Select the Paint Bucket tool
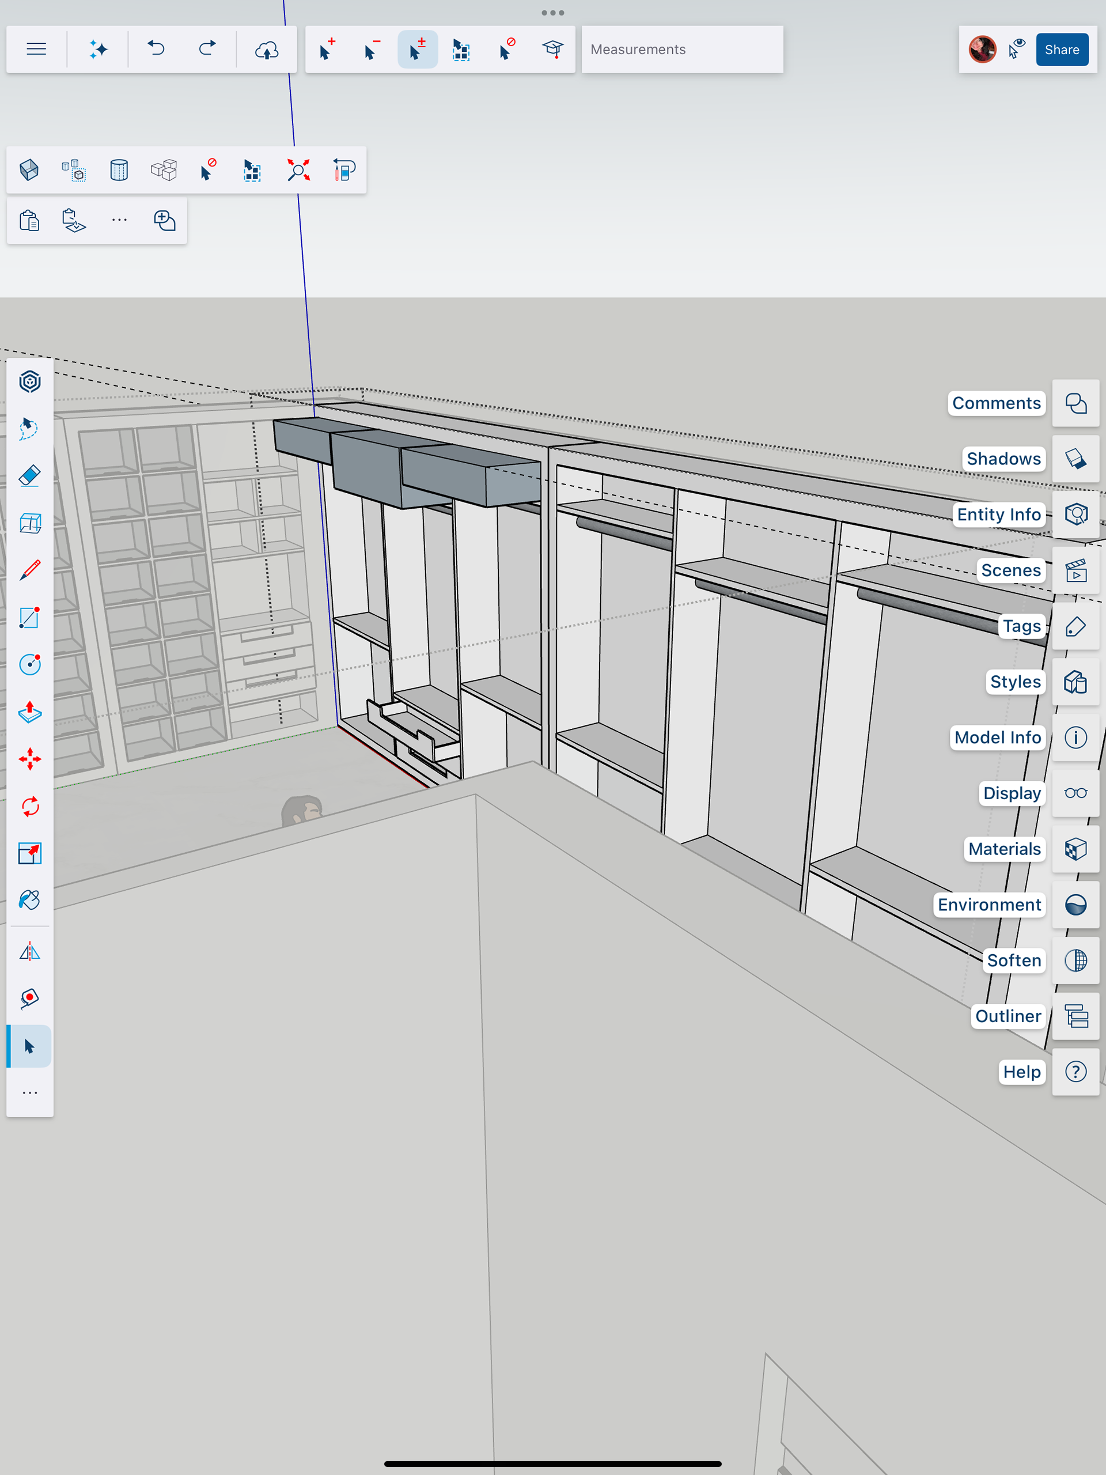1106x1475 pixels. [29, 900]
